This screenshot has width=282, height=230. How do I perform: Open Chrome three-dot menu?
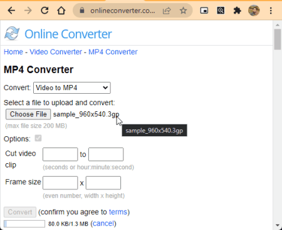[x=271, y=11]
